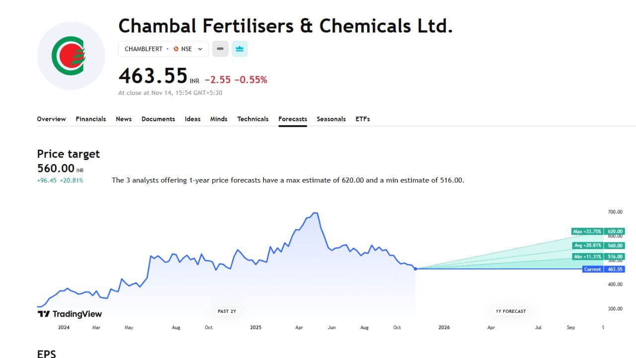This screenshot has height=358, width=636.
Task: Expand the chevron next to NSE
Action: [x=200, y=49]
